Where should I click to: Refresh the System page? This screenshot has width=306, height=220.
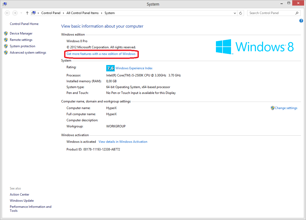[x=241, y=13]
